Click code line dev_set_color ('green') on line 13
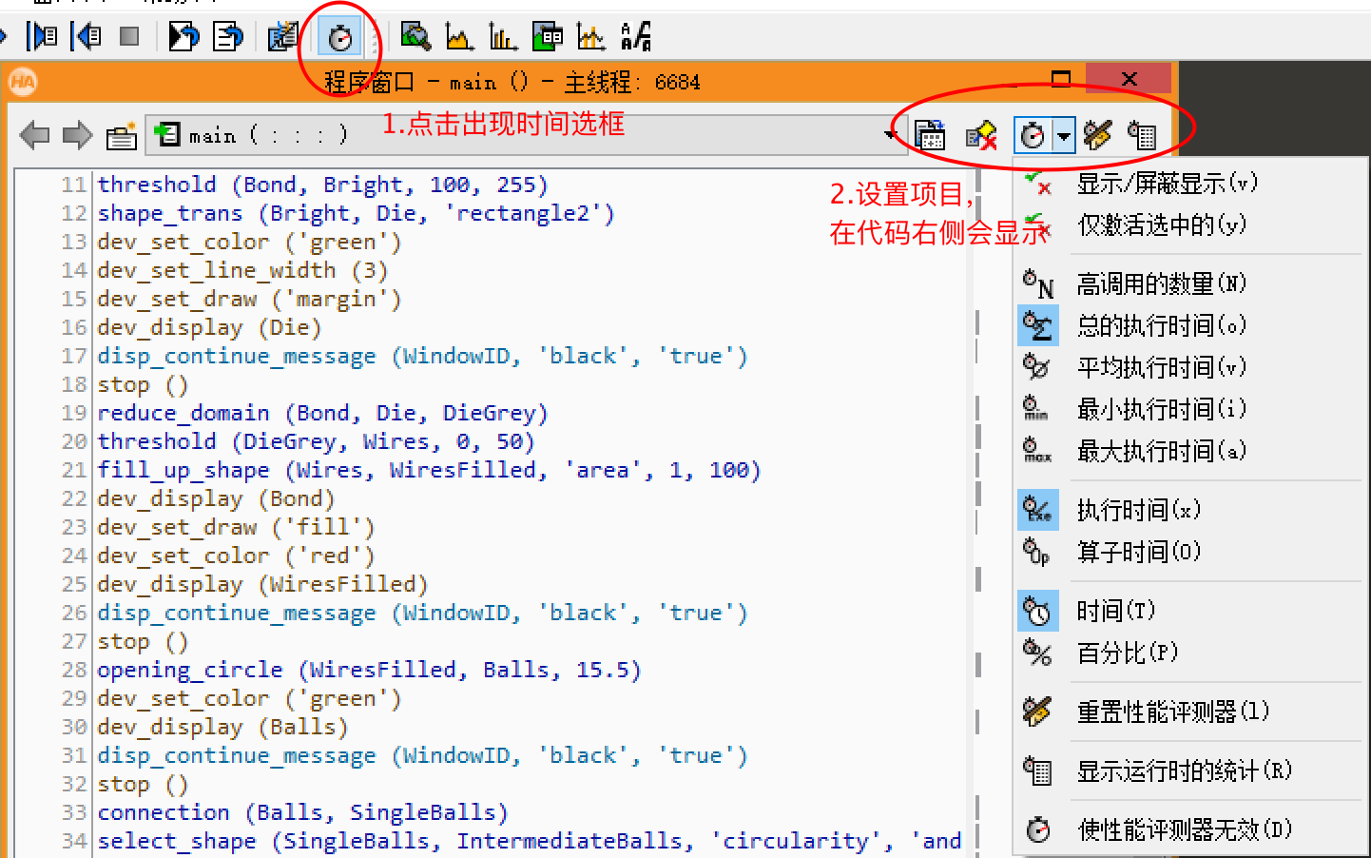 (249, 242)
